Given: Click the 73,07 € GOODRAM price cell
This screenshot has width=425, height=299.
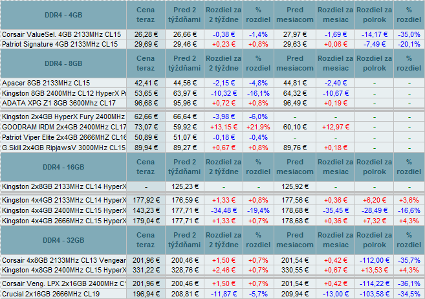Looking at the screenshot, I should tap(146, 127).
